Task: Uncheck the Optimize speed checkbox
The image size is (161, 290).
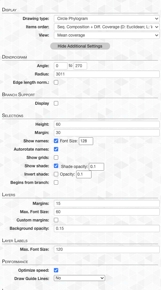Action: [x=56, y=270]
